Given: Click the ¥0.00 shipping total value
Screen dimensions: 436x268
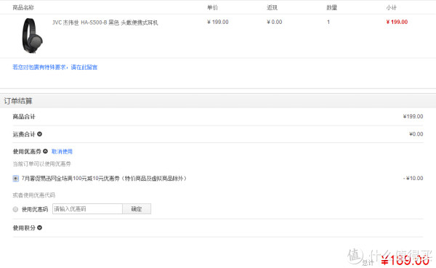Looking at the screenshot, I should [x=416, y=134].
